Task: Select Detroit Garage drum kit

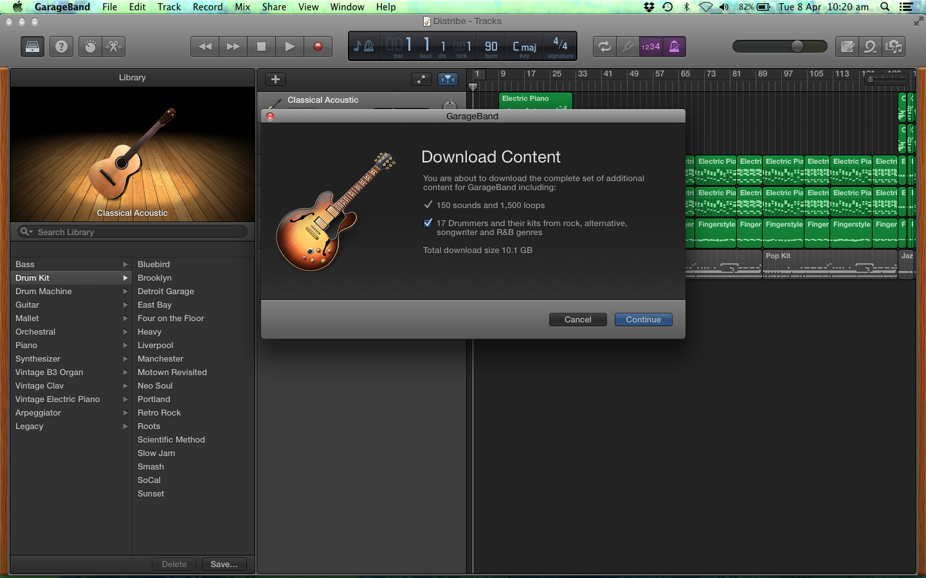Action: (165, 292)
